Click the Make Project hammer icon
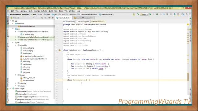Screen dimensions: 198x111 (x=138, y=14)
